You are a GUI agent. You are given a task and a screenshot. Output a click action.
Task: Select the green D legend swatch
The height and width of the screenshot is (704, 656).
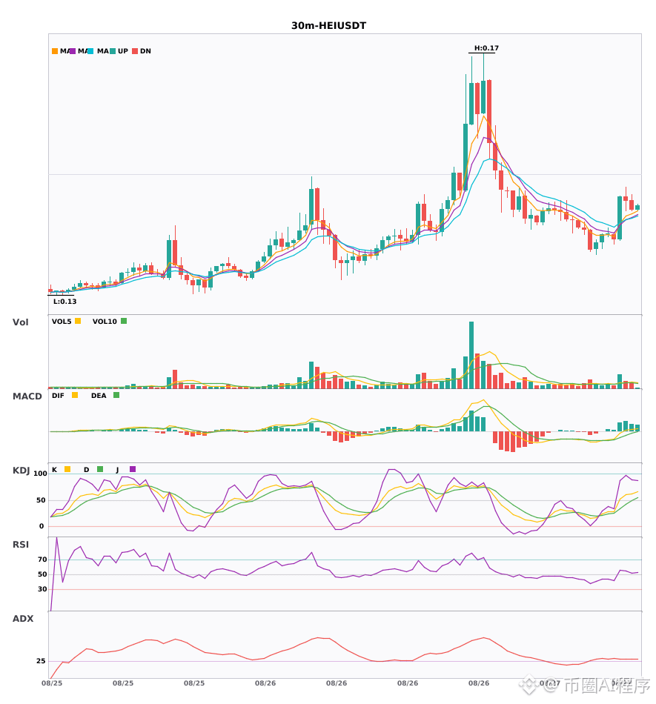point(100,469)
